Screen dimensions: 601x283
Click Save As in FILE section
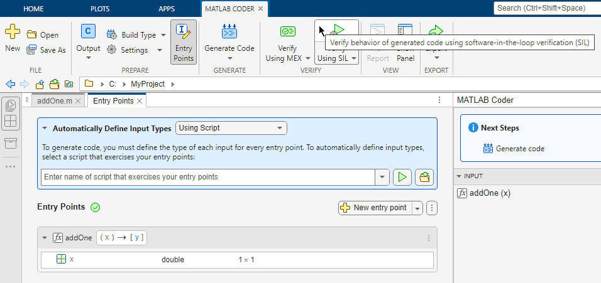pyautogui.click(x=47, y=50)
